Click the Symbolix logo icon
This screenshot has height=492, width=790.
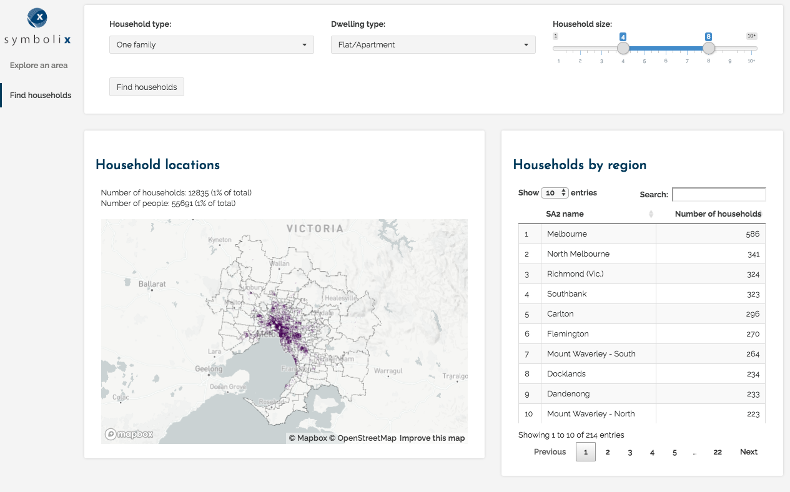tap(37, 18)
